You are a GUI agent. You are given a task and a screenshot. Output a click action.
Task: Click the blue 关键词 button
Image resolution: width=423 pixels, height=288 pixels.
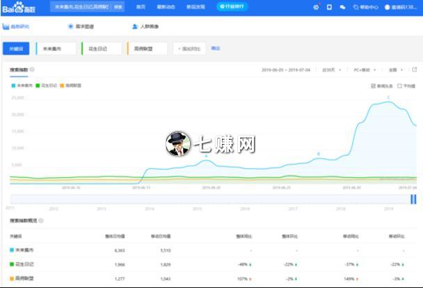[x=16, y=49]
